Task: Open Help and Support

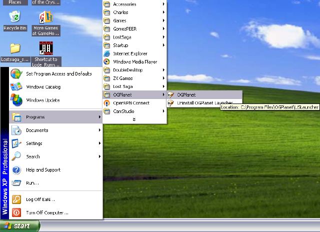Action: pos(55,170)
